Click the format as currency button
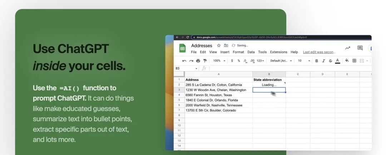This screenshot has height=155, width=386. (x=232, y=61)
